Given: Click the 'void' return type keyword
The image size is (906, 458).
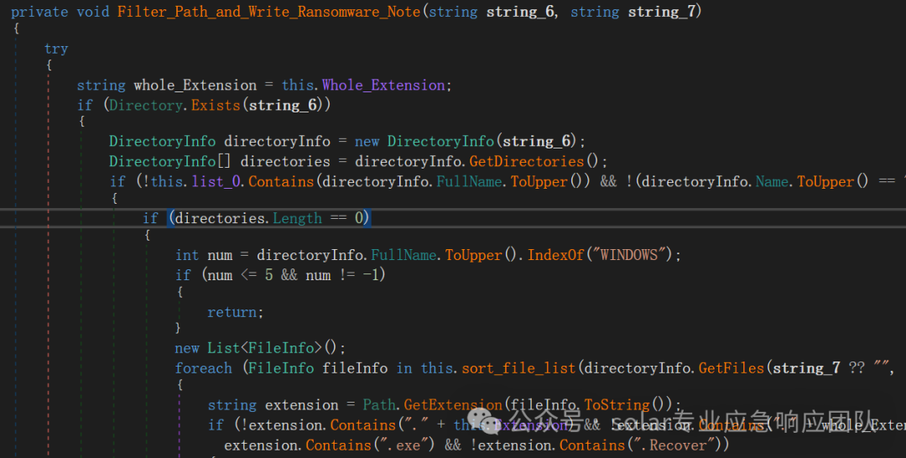Looking at the screenshot, I should (x=92, y=12).
